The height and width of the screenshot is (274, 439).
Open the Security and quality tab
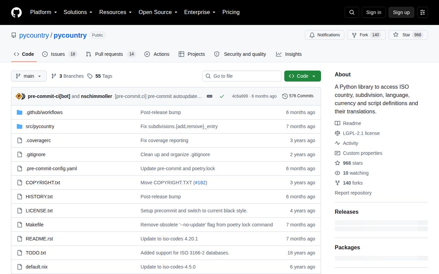tap(240, 54)
